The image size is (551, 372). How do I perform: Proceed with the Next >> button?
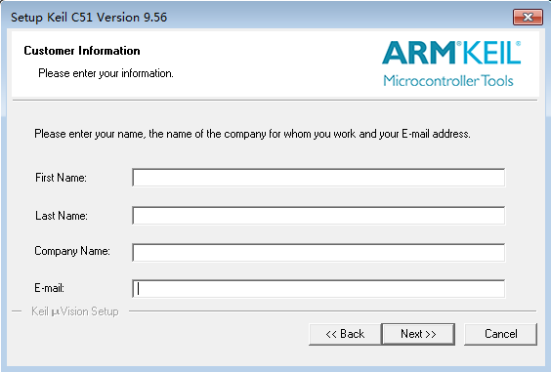(x=418, y=334)
